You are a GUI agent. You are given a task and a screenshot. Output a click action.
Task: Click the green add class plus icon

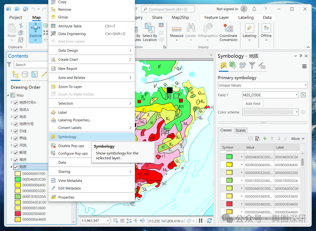click(x=265, y=139)
